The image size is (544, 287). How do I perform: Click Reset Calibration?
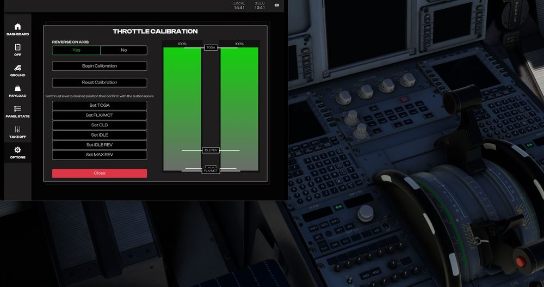tap(100, 83)
